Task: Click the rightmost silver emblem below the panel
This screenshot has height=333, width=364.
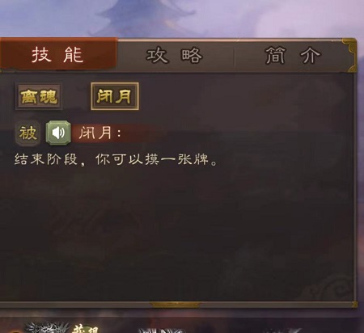Action: pos(284,331)
